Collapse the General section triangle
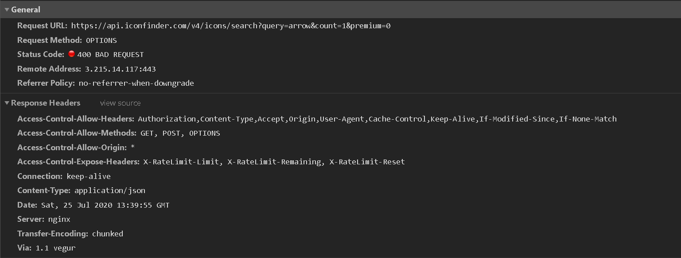 tap(7, 10)
